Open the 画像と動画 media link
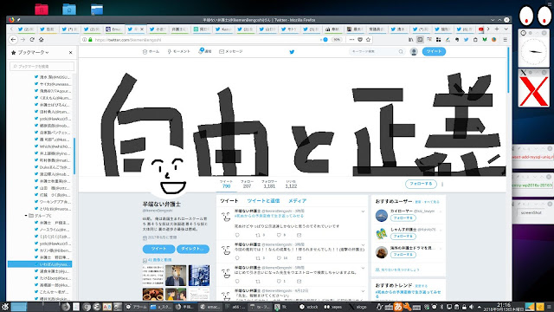This screenshot has height=312, width=554. (x=159, y=260)
